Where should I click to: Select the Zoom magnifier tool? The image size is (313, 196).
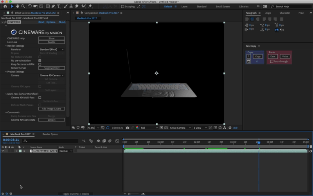[23, 6]
